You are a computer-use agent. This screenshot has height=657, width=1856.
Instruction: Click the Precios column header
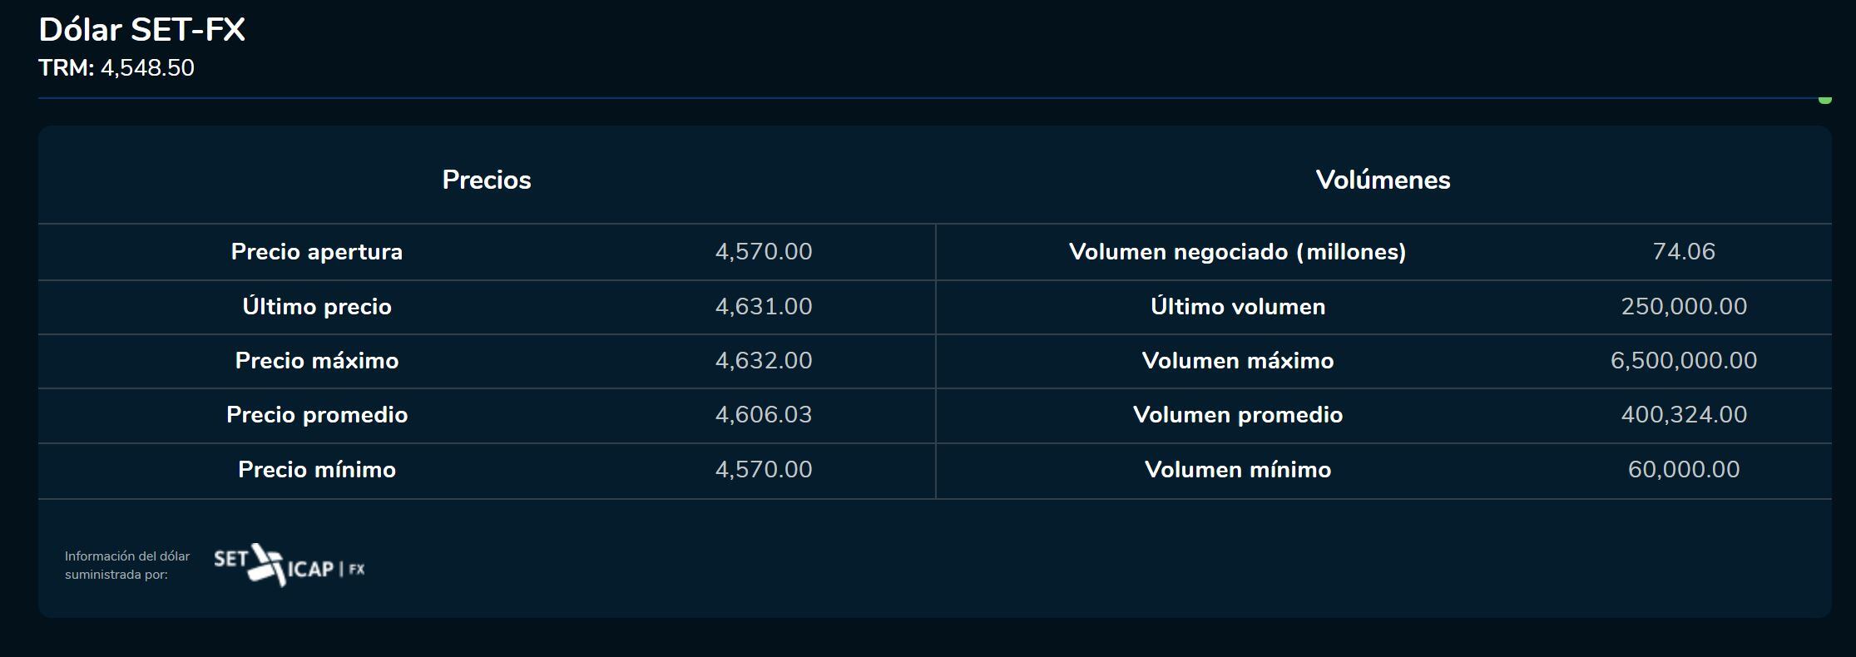tap(487, 180)
